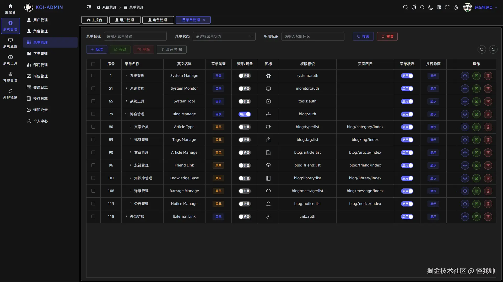Collapse the 博客管理 tree row
The height and width of the screenshot is (282, 503).
point(126,114)
